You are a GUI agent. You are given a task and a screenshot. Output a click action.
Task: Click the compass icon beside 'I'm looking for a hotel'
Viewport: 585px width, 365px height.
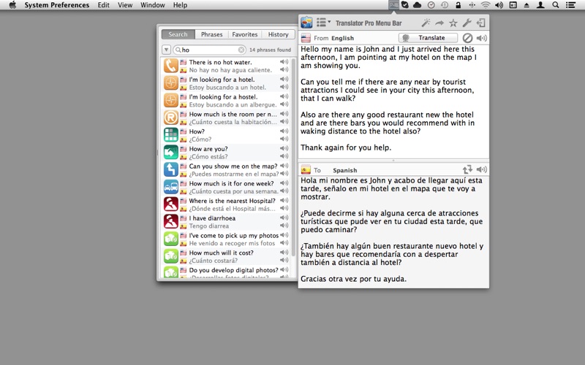click(171, 83)
